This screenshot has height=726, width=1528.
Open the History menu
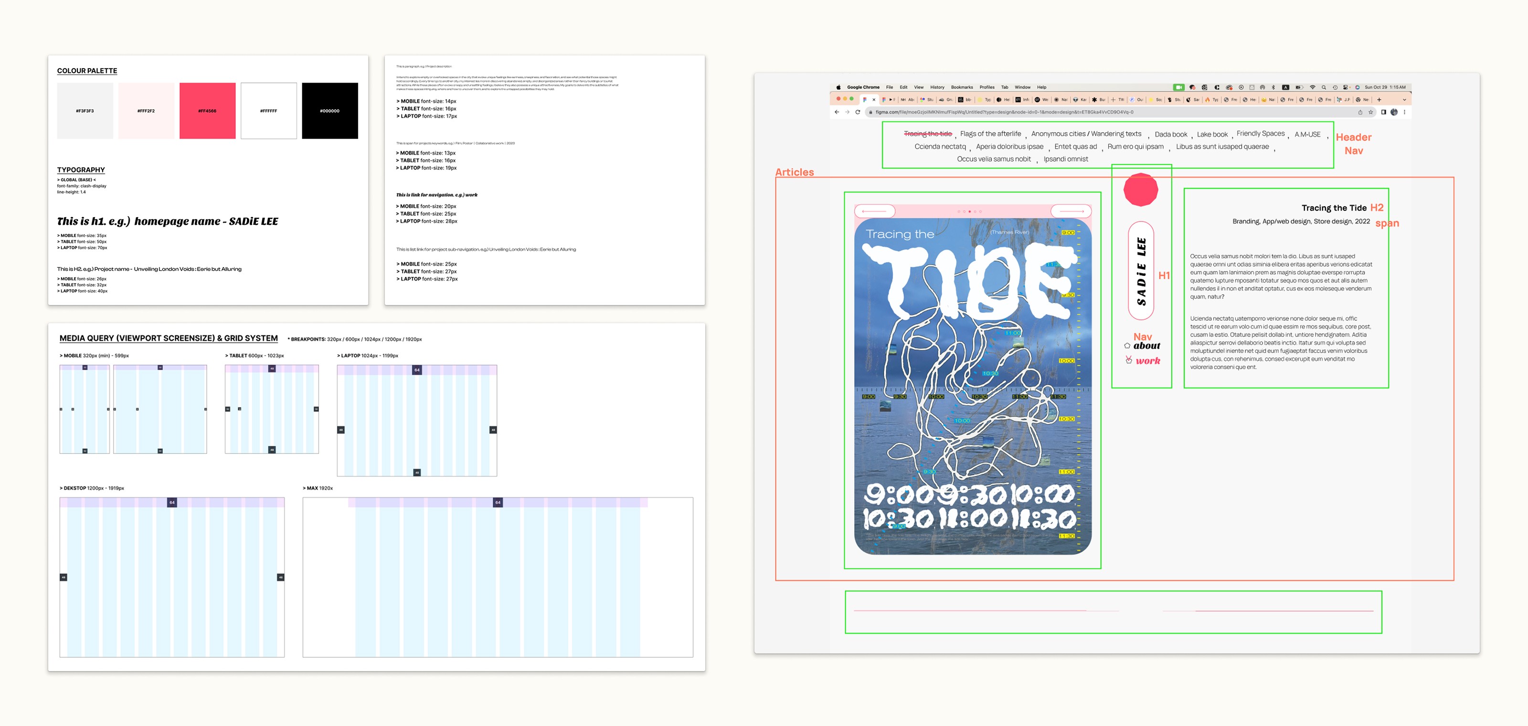937,87
